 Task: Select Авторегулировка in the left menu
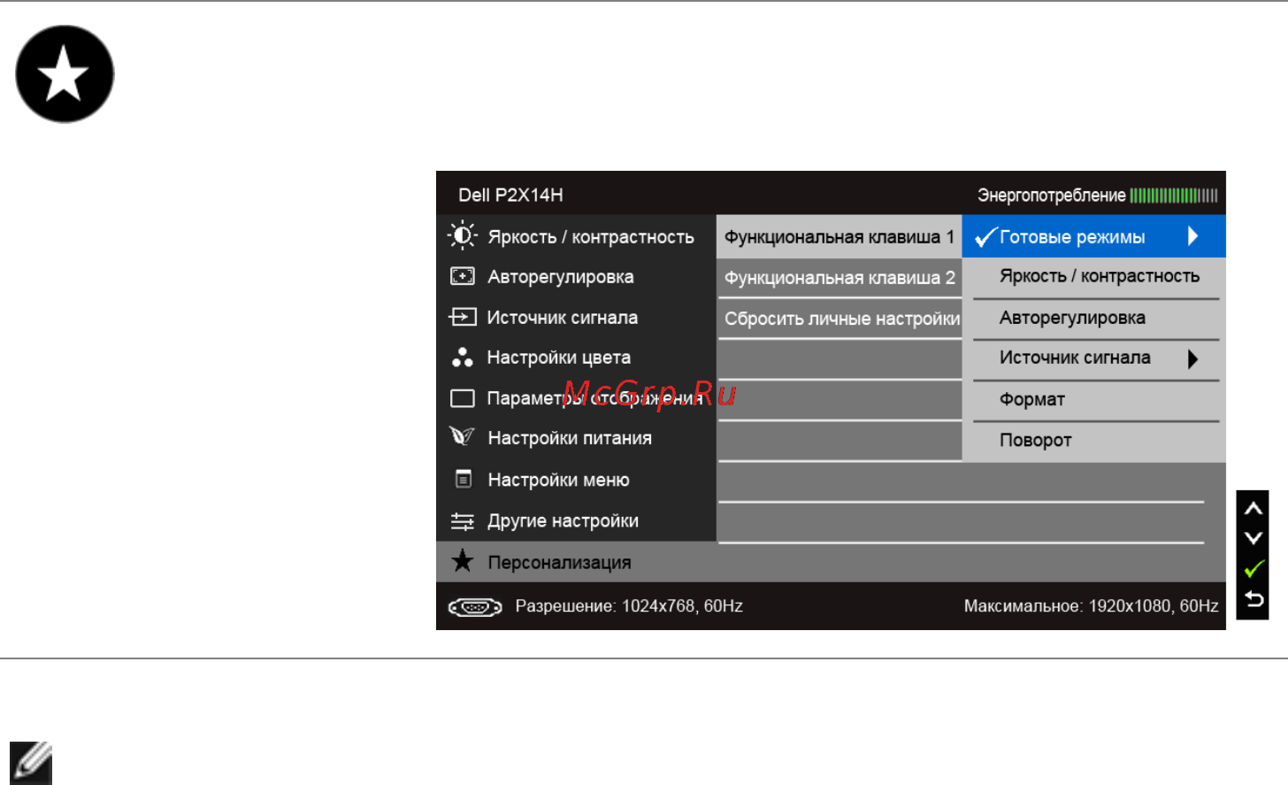point(576,277)
